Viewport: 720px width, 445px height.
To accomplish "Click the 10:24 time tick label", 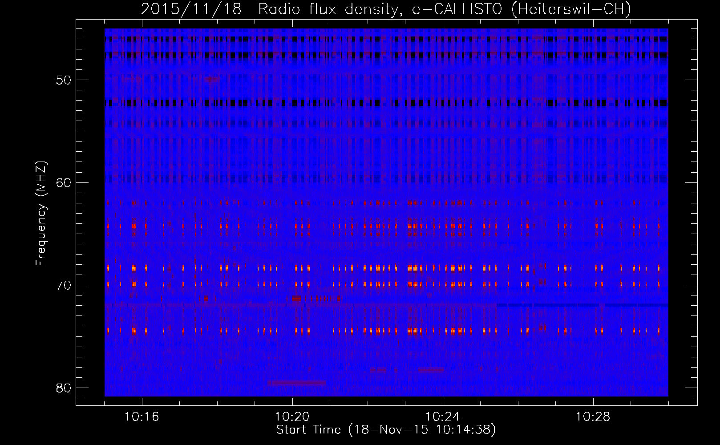I will point(443,417).
